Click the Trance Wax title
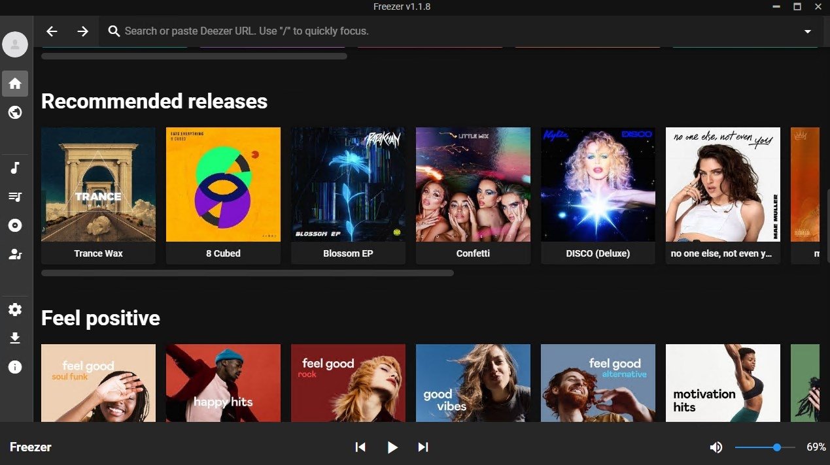Screen dimensions: 830x465 pos(98,253)
